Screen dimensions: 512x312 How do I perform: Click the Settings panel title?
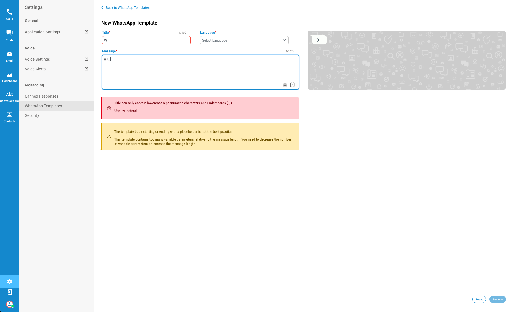(x=34, y=7)
